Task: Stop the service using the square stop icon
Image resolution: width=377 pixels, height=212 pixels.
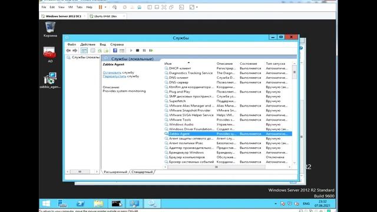Action: point(137,51)
